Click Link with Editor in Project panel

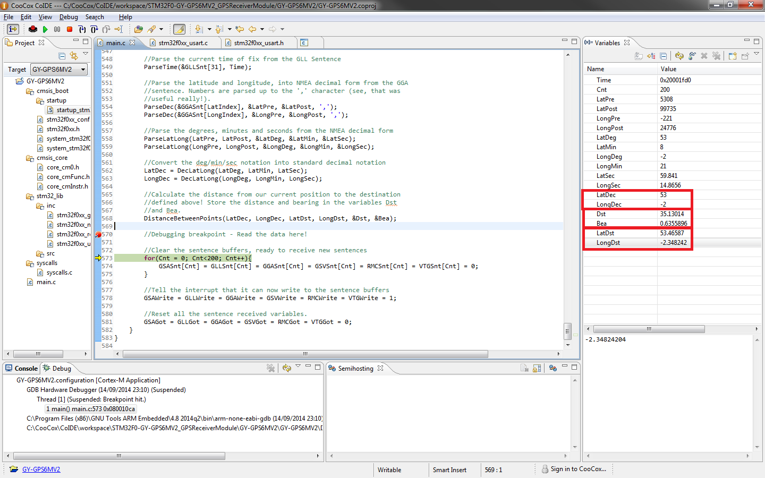(x=74, y=56)
